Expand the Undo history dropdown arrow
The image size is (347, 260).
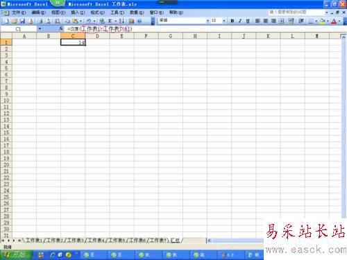coord(94,21)
